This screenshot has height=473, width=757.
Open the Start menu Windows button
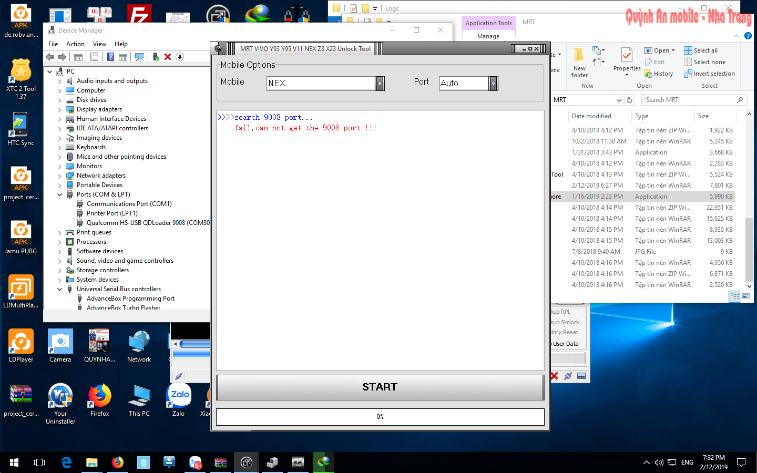tap(14, 462)
